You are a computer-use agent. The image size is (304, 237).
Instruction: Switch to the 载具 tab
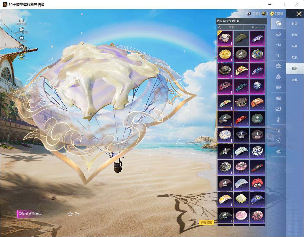pos(295,57)
